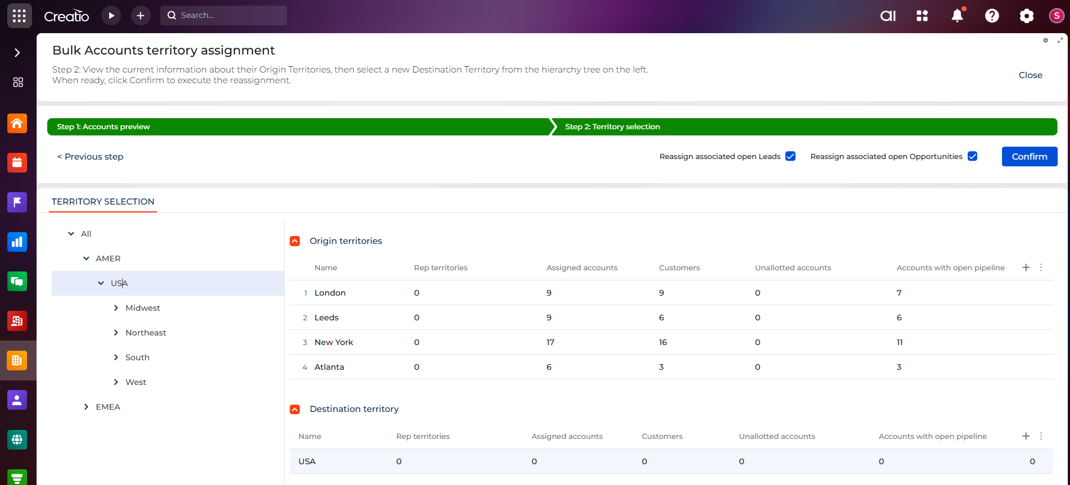Expand the EMEA territory node
This screenshot has width=1070, height=485.
[86, 407]
